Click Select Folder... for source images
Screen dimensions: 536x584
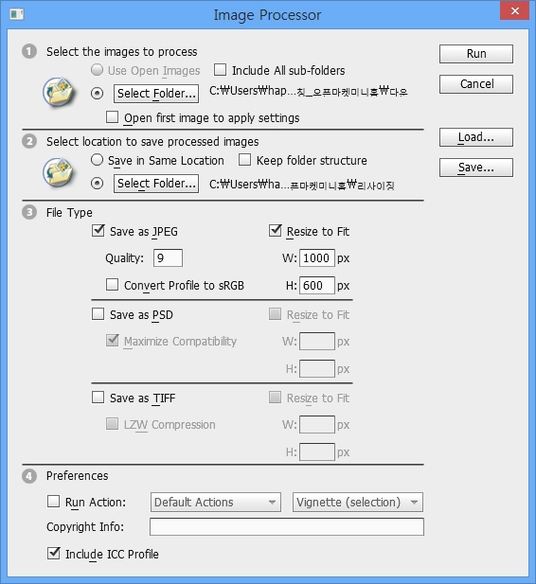point(156,93)
